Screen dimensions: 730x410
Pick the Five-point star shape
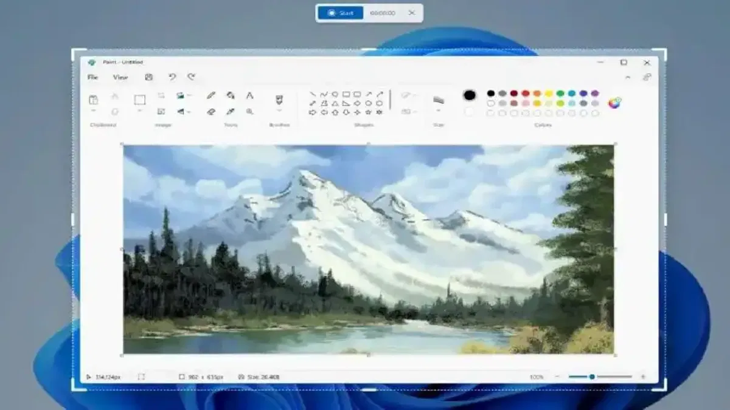pos(369,112)
